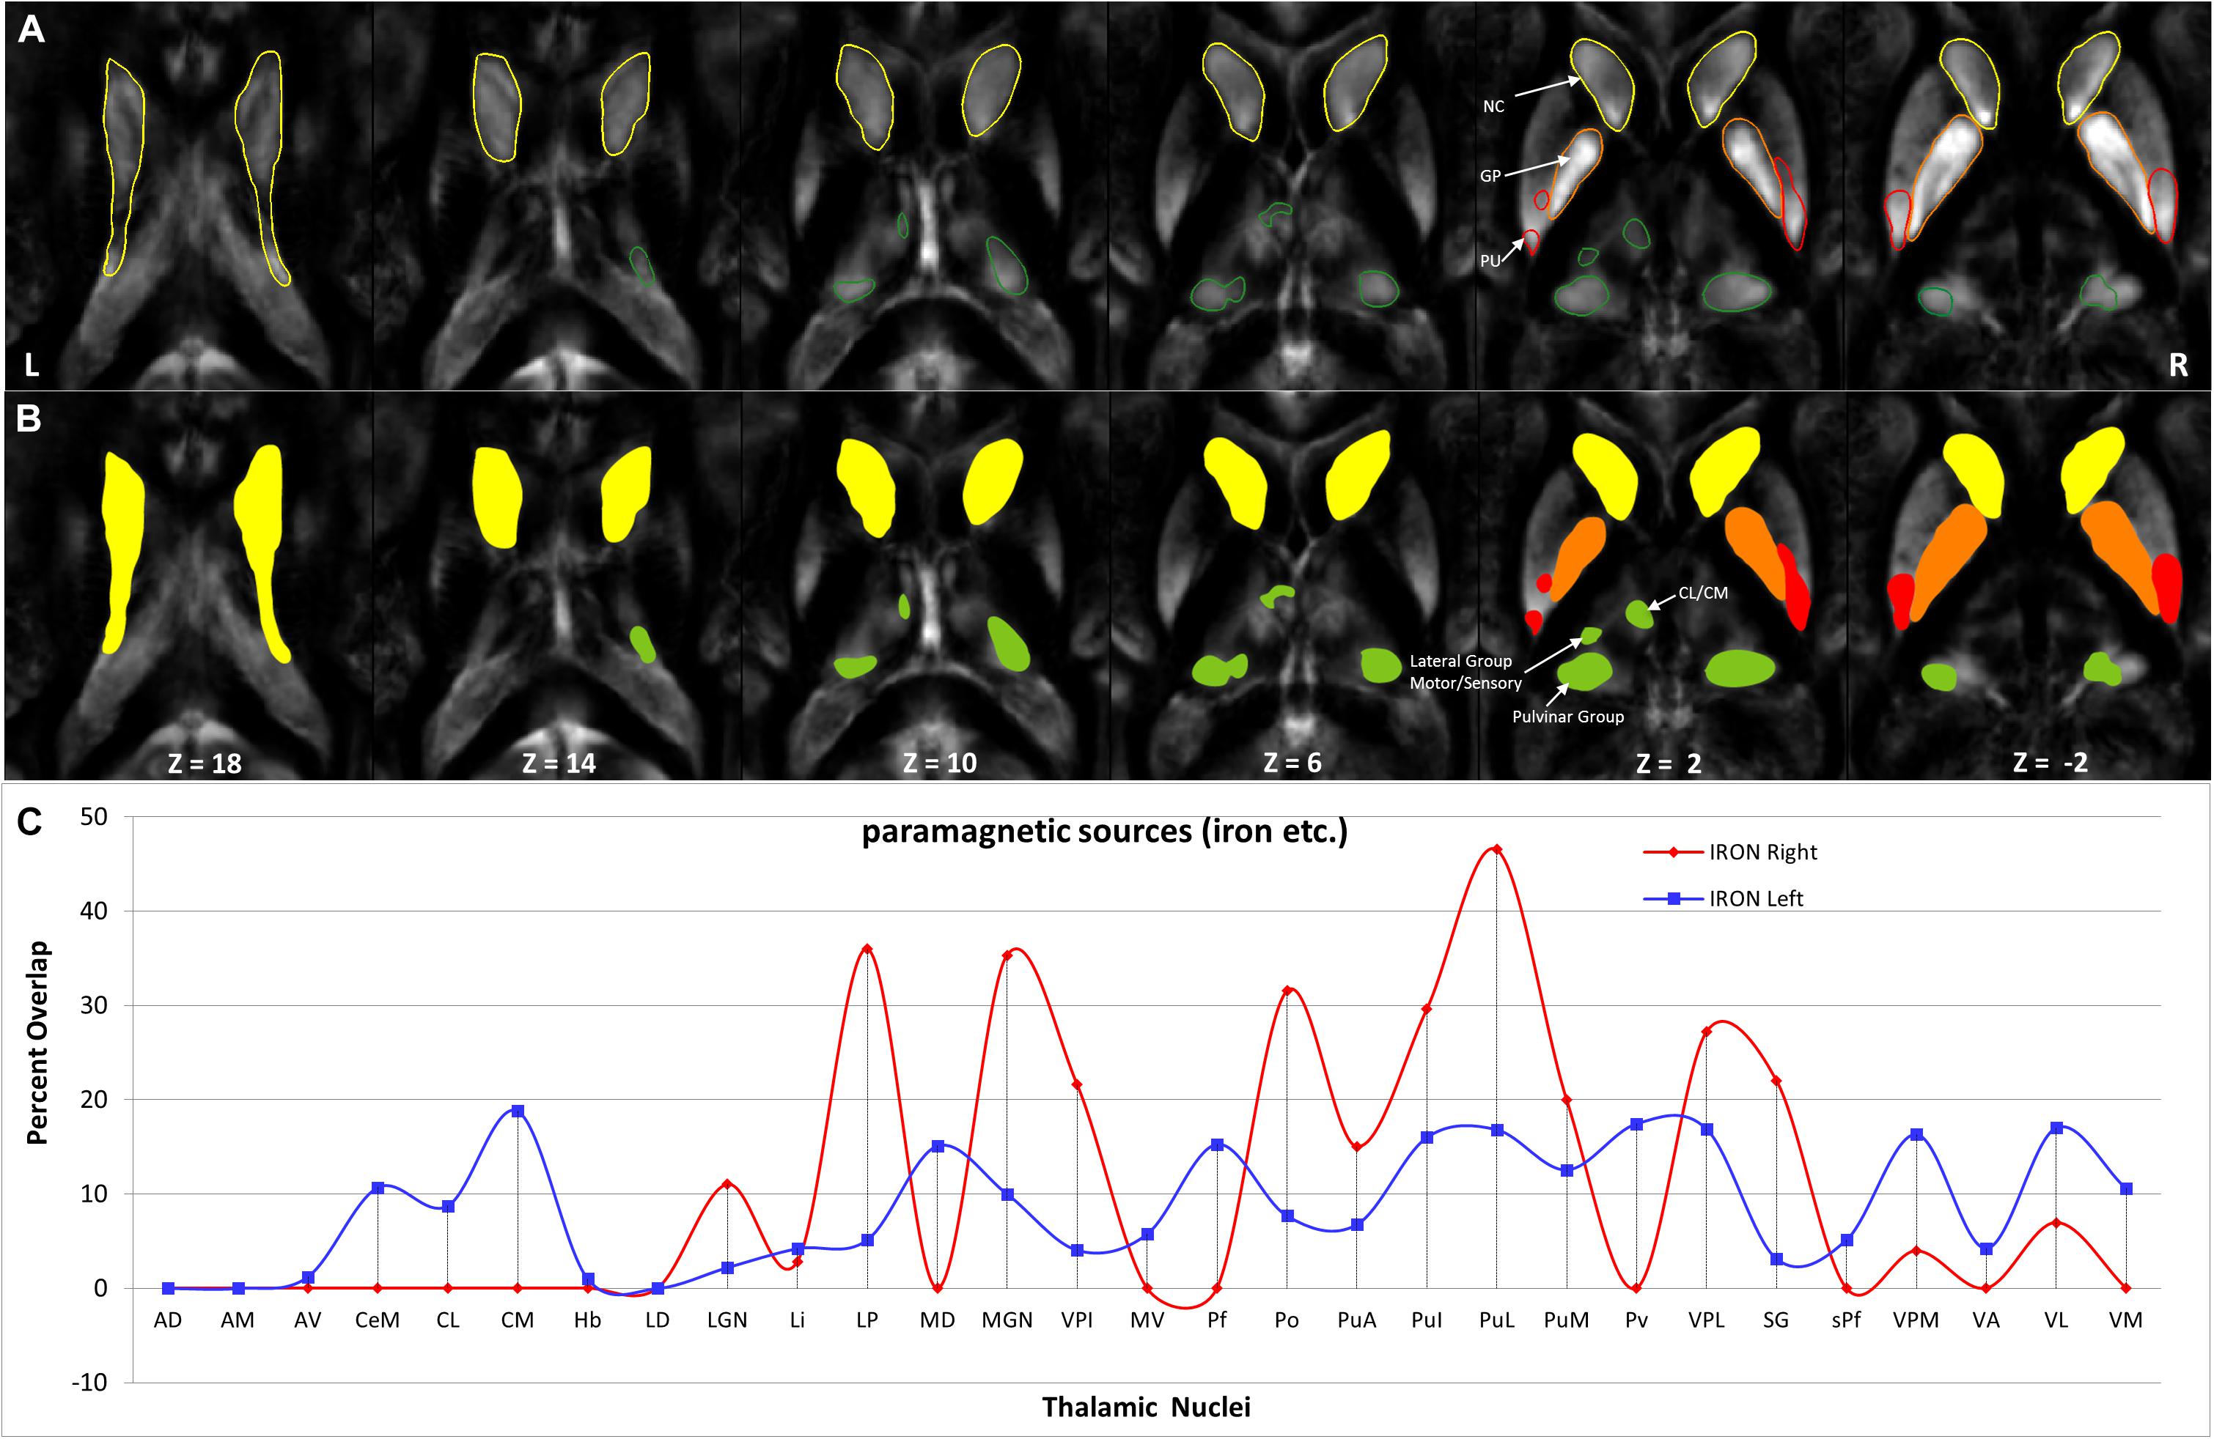Click the CL/CM annotation label

tap(1702, 592)
